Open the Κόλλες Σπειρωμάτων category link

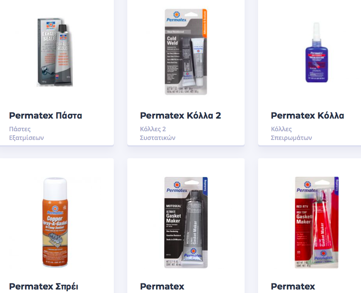point(291,133)
